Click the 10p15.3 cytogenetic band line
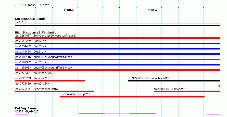Image resolution: width=227 pixels, height=117 pixels. coord(117,25)
